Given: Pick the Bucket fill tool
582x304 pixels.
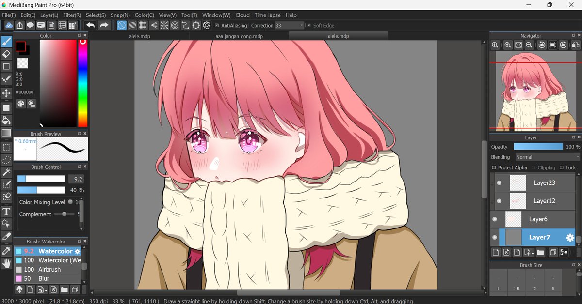Looking at the screenshot, I should [6, 120].
